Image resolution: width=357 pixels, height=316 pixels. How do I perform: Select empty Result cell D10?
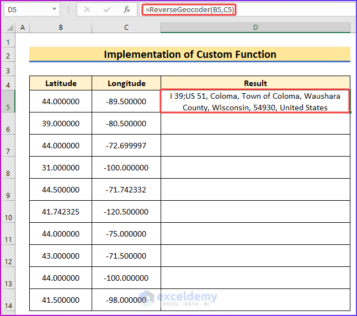click(x=255, y=212)
